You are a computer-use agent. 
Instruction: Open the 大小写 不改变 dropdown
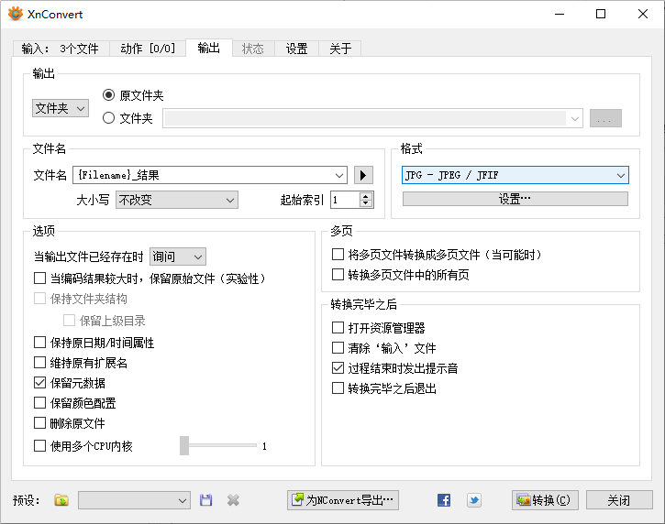coord(177,200)
